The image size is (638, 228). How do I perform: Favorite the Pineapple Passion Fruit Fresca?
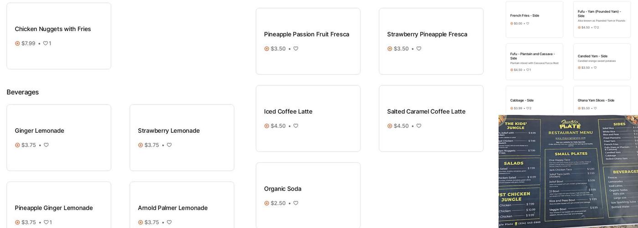(x=296, y=49)
